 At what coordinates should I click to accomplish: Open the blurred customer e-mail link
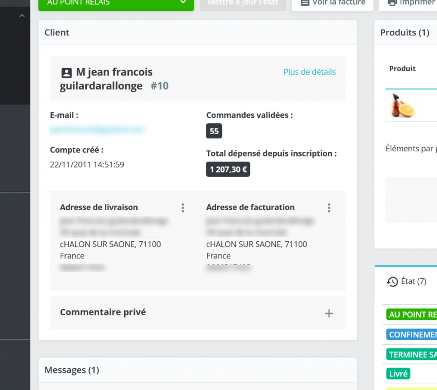coord(97,129)
